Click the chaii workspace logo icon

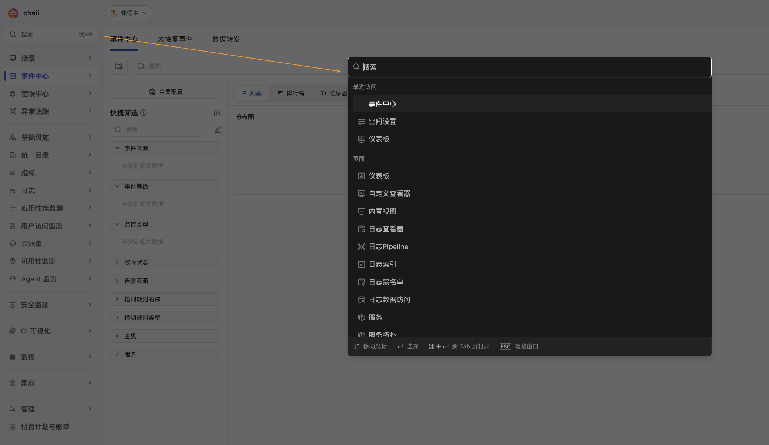pyautogui.click(x=13, y=13)
